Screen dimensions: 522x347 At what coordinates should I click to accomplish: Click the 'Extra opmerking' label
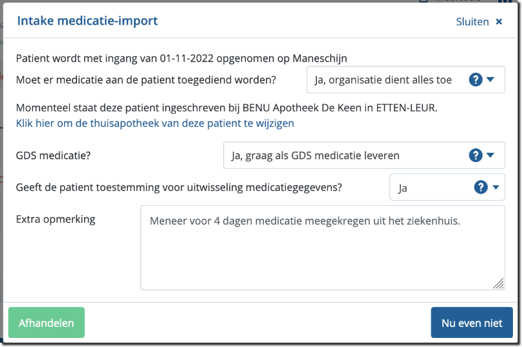tap(56, 219)
